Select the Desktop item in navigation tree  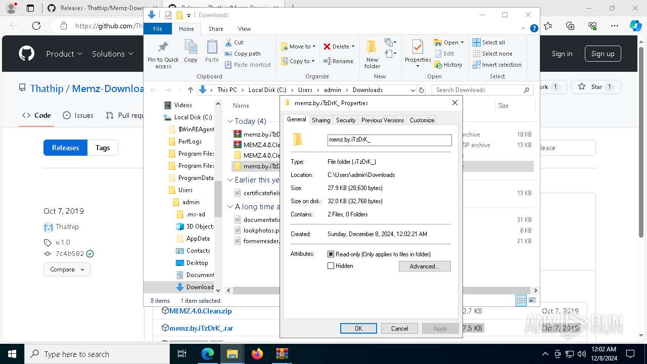pyautogui.click(x=197, y=263)
